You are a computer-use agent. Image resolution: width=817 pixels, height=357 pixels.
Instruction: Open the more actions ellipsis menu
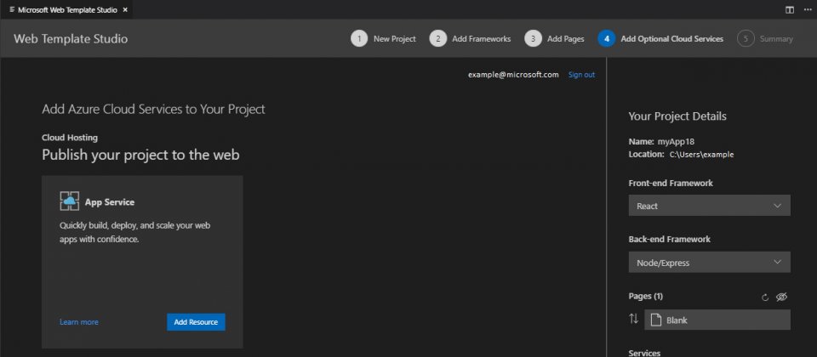[808, 10]
